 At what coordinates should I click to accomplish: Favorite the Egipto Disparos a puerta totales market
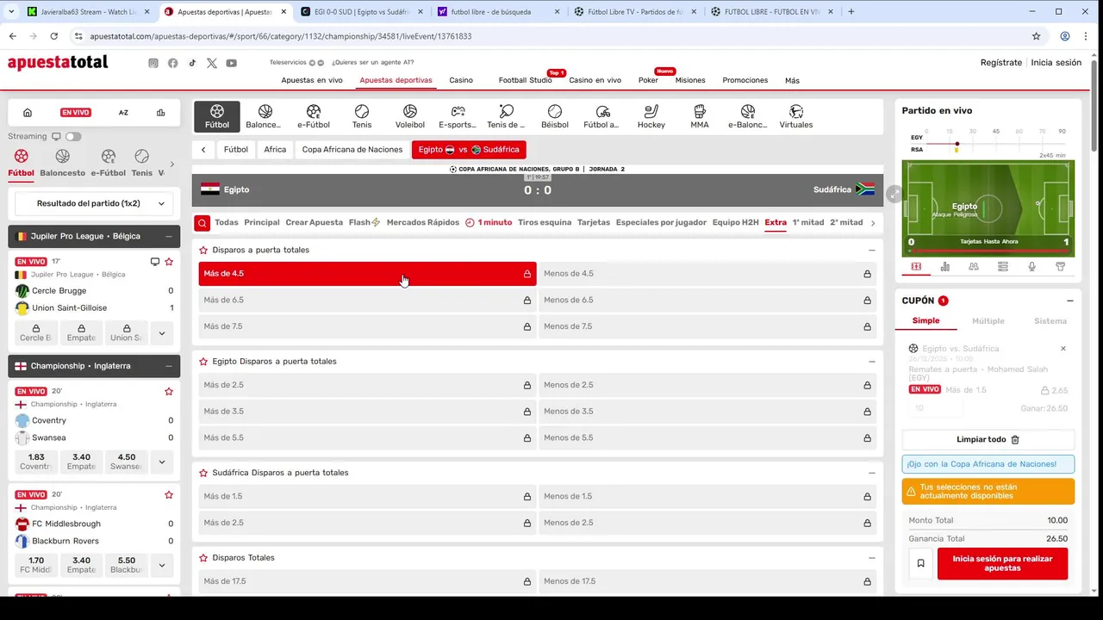[x=203, y=362]
